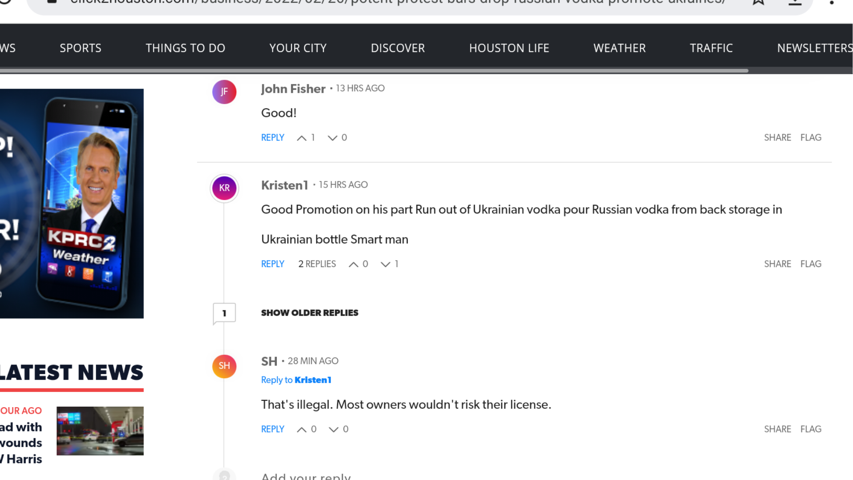This screenshot has width=853, height=480.
Task: Open the Weather menu item
Action: (x=619, y=48)
